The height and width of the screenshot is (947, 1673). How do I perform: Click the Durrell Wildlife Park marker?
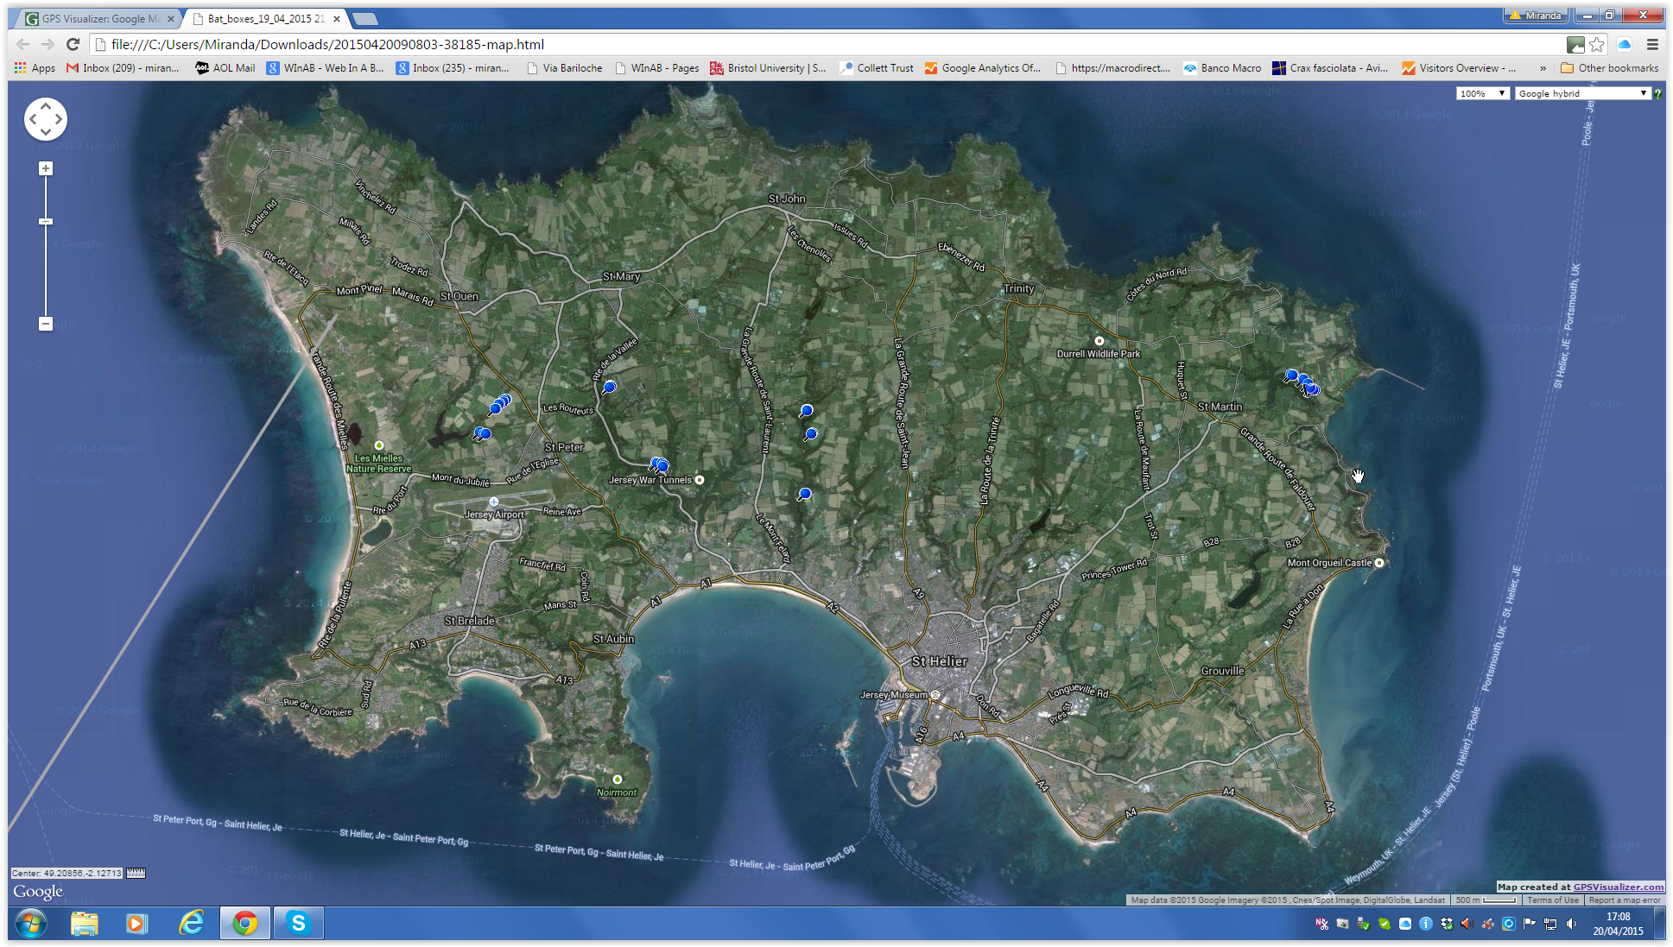[x=1099, y=341]
